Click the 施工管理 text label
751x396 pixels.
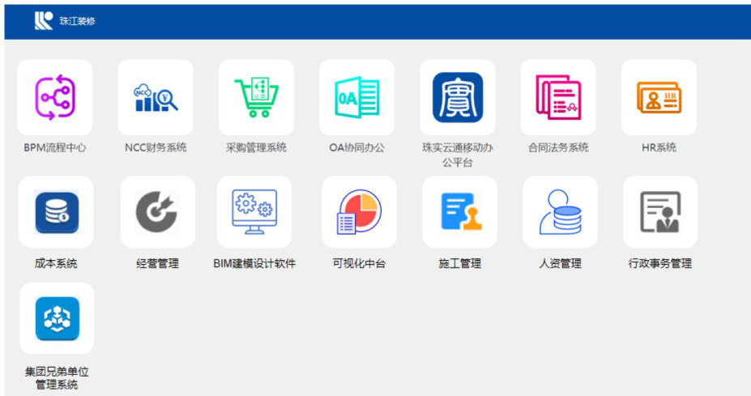tap(459, 263)
